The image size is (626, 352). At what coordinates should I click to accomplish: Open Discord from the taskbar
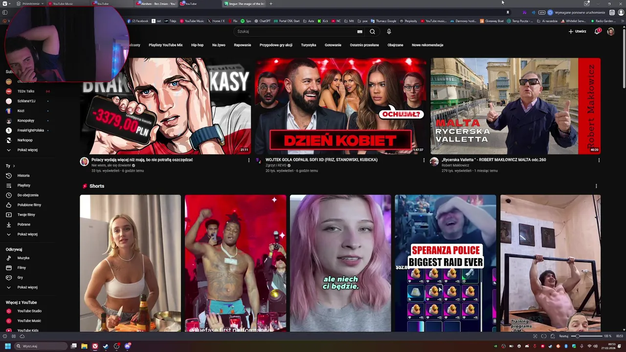[128, 346]
